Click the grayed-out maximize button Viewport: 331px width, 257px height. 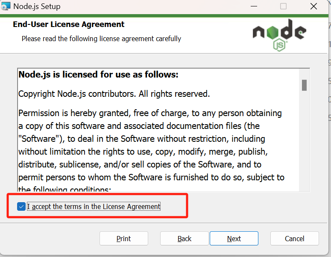tap(283, 6)
